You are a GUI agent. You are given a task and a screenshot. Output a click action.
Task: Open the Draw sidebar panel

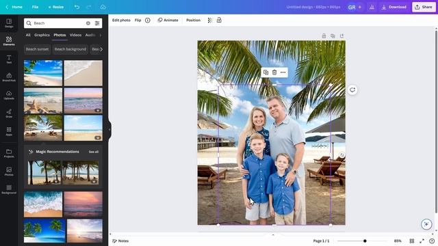(x=9, y=113)
